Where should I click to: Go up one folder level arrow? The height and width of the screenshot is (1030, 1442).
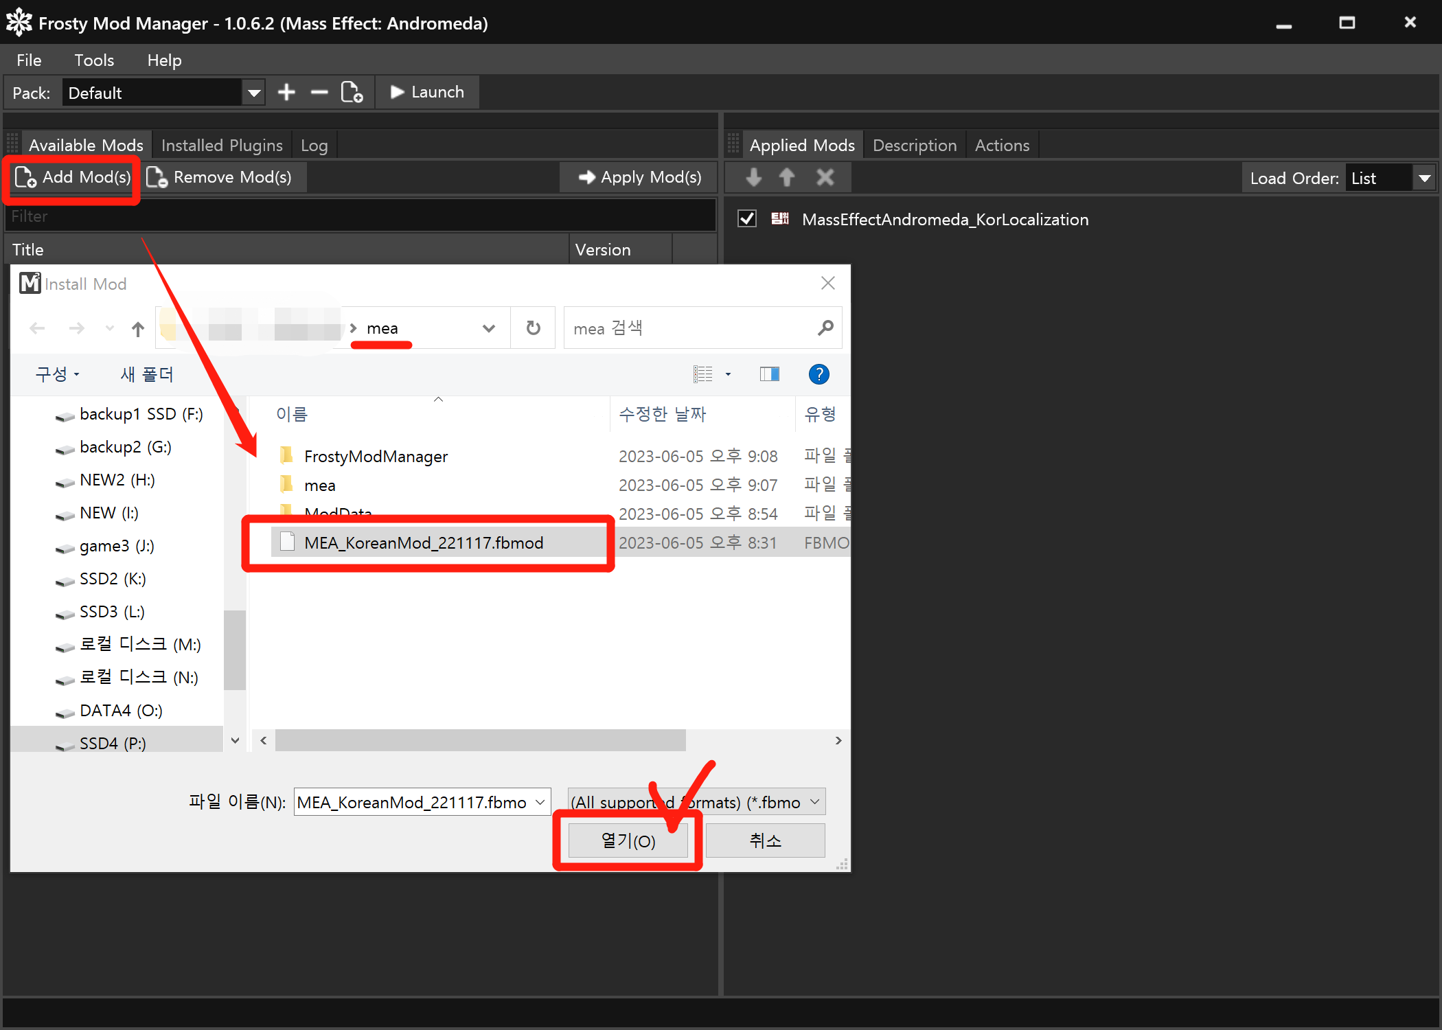click(x=138, y=330)
